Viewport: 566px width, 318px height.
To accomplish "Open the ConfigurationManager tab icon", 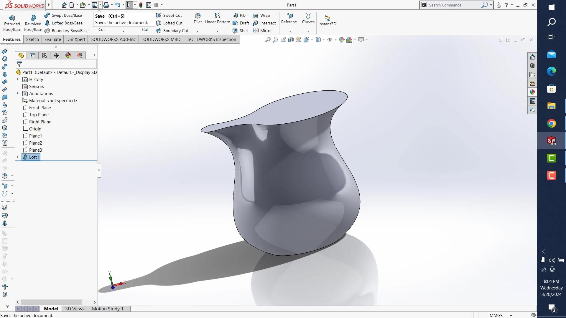I will point(45,55).
